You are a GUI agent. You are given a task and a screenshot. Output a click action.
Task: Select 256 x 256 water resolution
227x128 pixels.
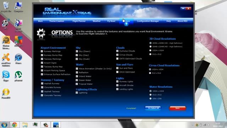coord(150,98)
